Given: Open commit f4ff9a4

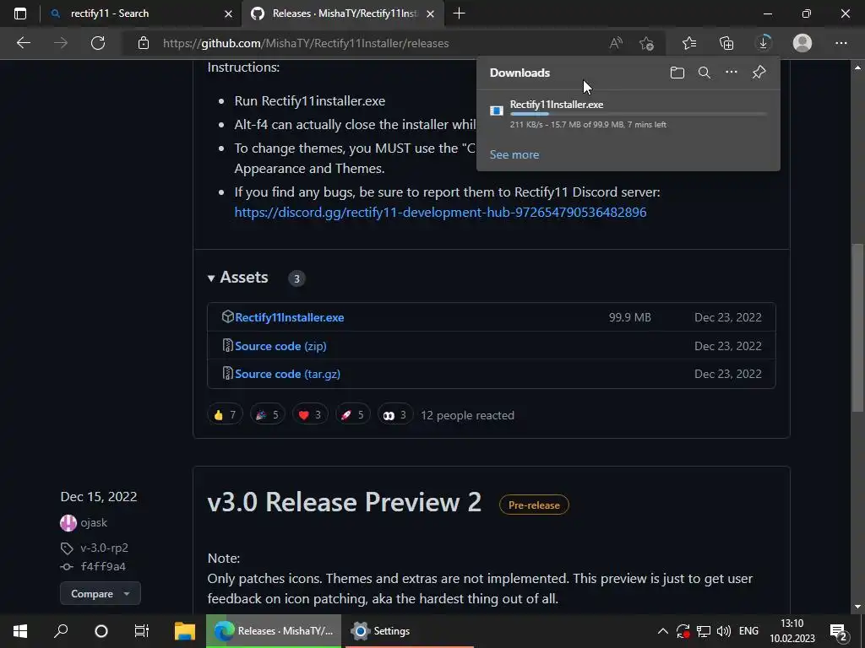Looking at the screenshot, I should tap(103, 566).
